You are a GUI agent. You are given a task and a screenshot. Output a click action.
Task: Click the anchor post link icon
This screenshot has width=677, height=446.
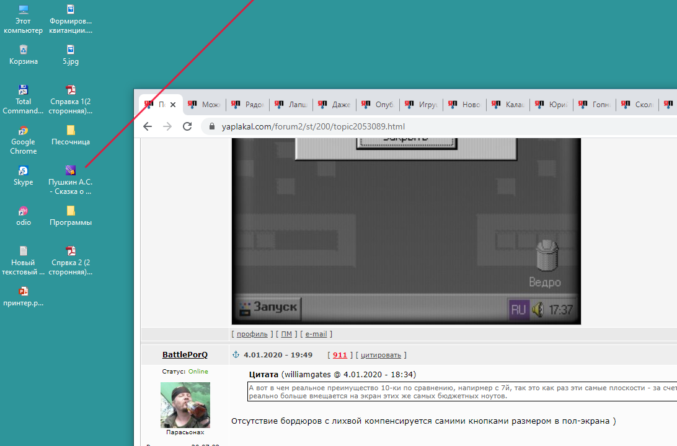click(x=236, y=354)
